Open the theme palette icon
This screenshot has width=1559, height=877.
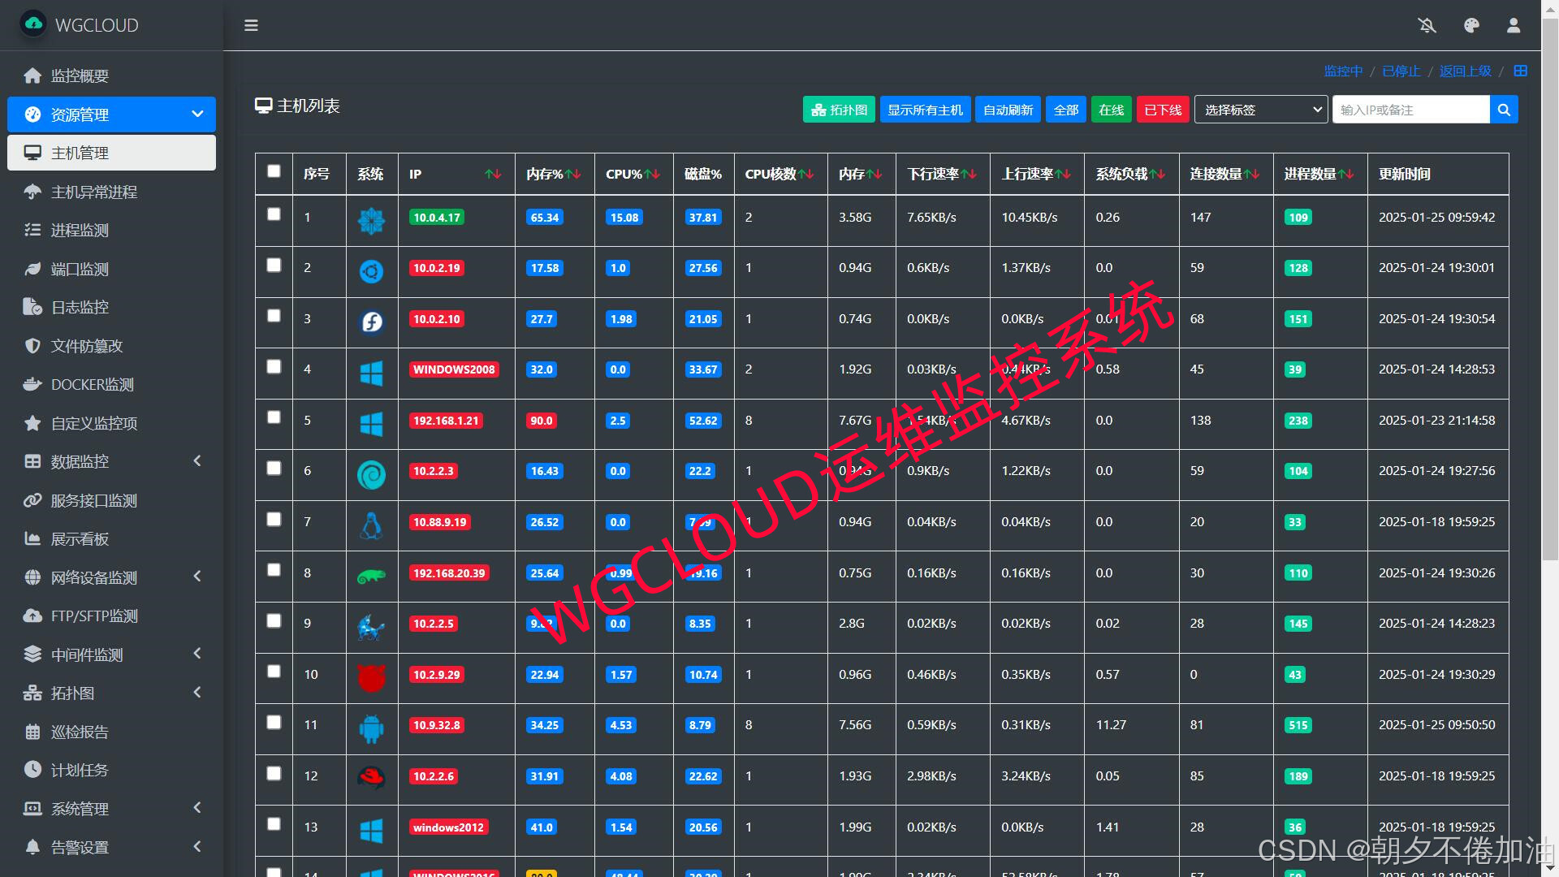[1471, 25]
